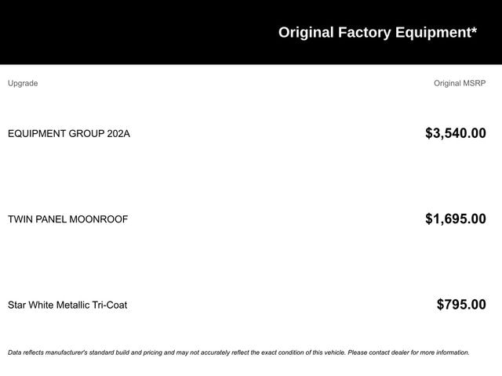Click the Original Factory Equipment heading

coord(376,32)
